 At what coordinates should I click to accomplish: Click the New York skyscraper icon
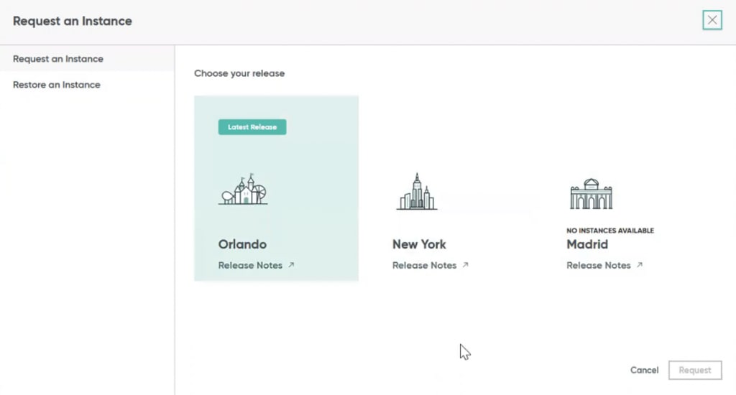coord(417,192)
